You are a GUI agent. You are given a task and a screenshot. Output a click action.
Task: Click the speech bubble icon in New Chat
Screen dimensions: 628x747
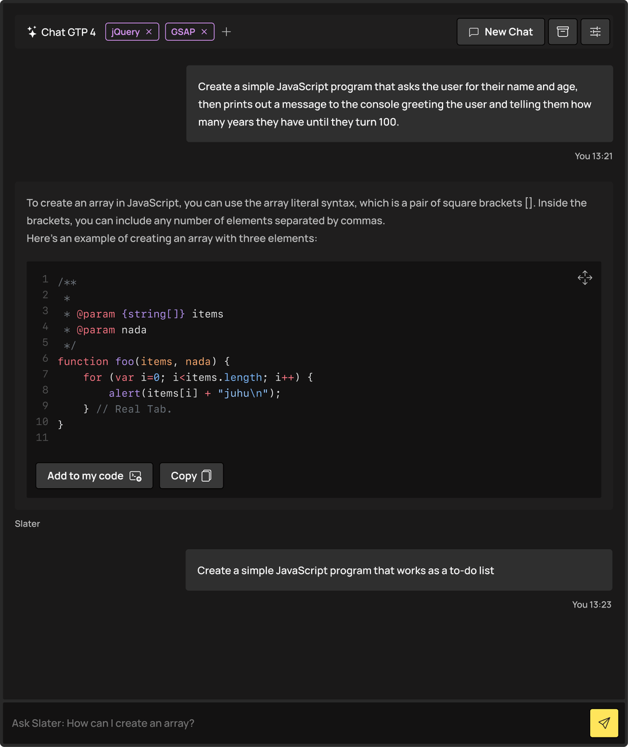point(474,31)
